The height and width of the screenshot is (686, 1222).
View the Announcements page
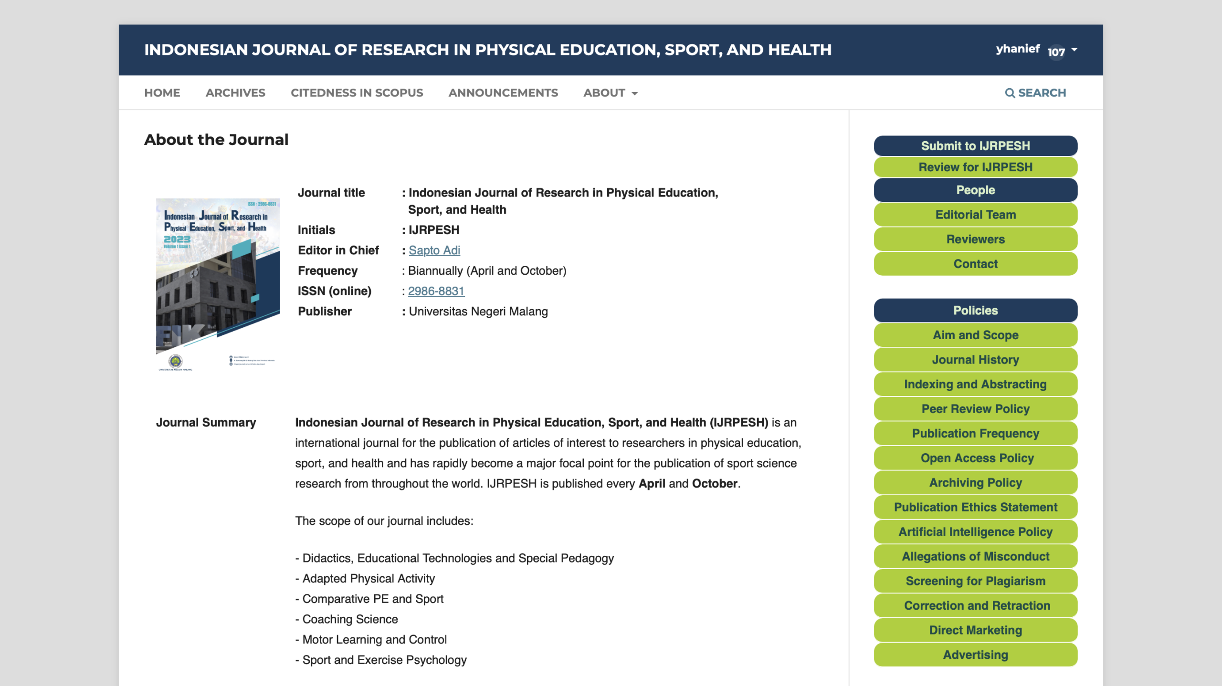click(503, 93)
